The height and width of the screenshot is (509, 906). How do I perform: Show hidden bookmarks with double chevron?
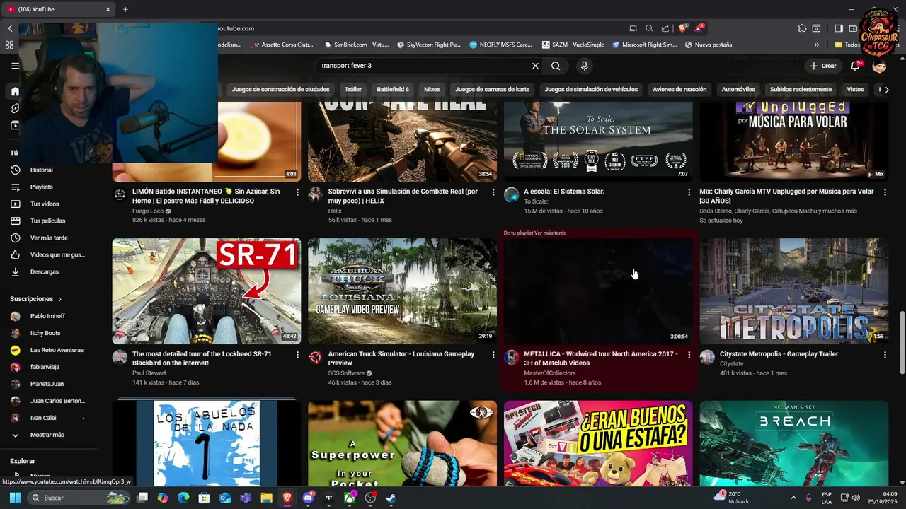point(816,45)
